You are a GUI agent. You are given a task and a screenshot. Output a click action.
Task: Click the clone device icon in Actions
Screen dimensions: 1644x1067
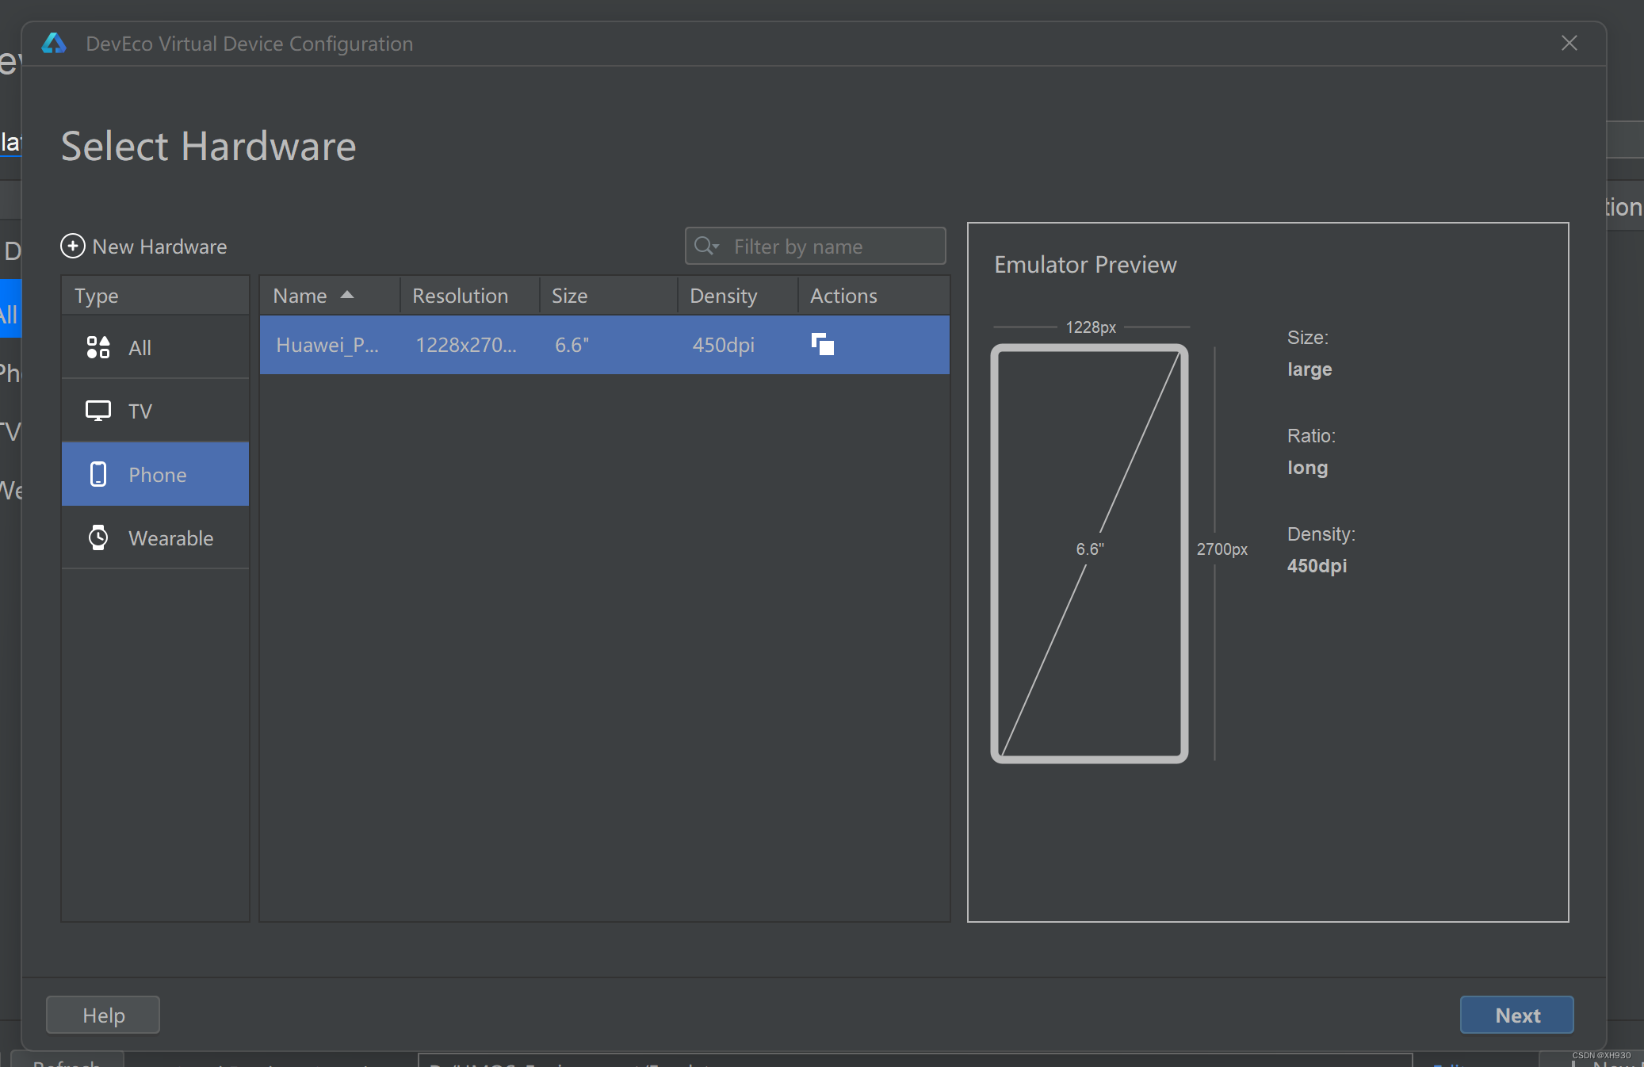(822, 344)
